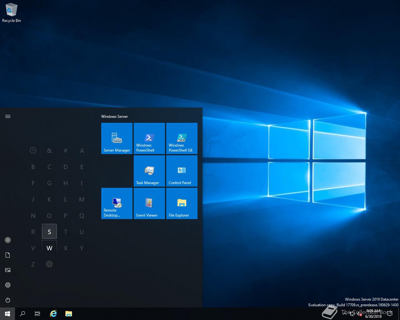Open the Control Panel tile
The image size is (400, 320).
[x=182, y=171]
